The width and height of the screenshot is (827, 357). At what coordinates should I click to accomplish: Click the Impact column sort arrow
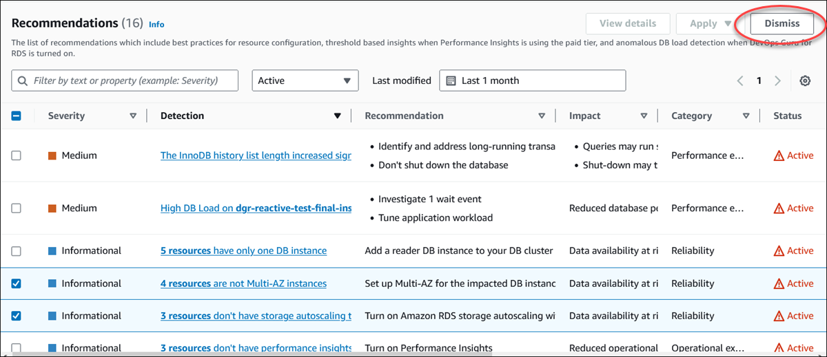[644, 116]
